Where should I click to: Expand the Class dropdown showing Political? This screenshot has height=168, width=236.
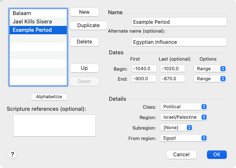184,107
